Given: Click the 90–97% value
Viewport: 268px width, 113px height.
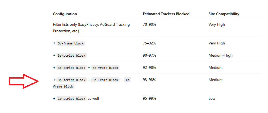Looking at the screenshot, I should (149, 56).
